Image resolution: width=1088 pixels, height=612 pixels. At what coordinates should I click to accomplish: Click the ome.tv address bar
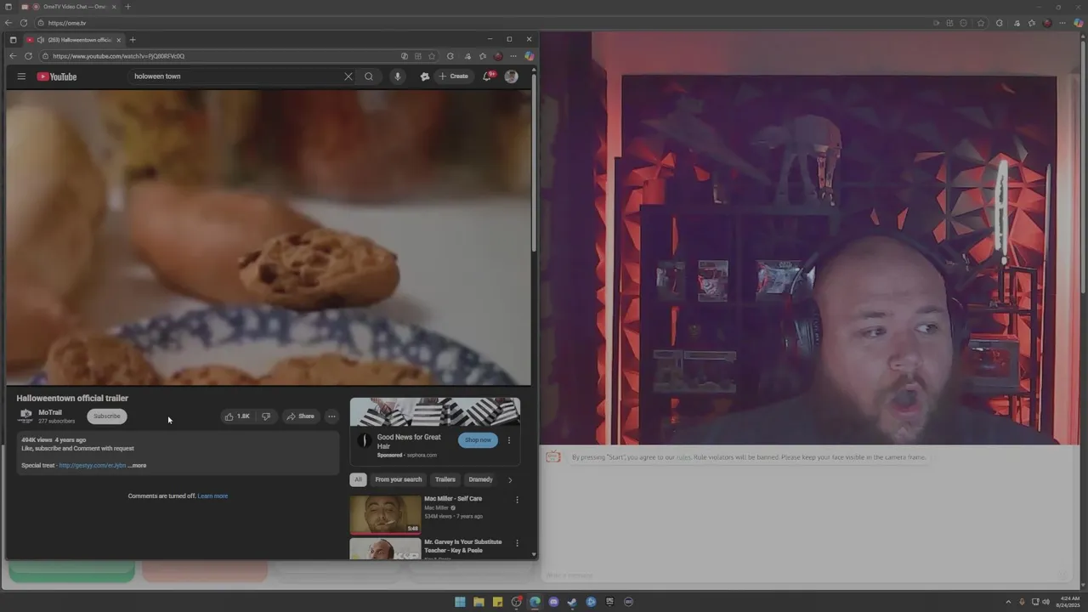pyautogui.click(x=480, y=23)
